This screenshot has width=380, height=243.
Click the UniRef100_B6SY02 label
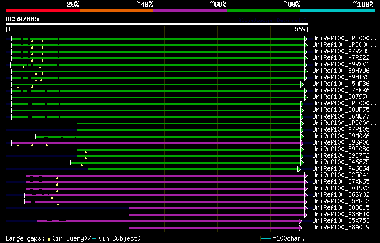click(x=341, y=195)
